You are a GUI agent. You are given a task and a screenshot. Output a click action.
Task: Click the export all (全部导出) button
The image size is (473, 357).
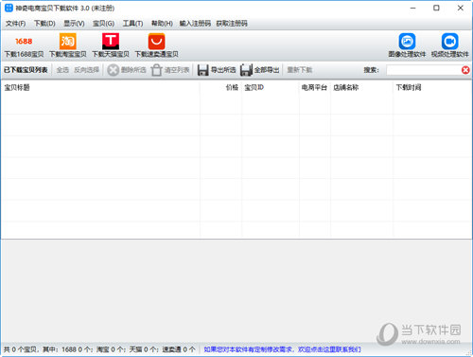pyautogui.click(x=260, y=70)
